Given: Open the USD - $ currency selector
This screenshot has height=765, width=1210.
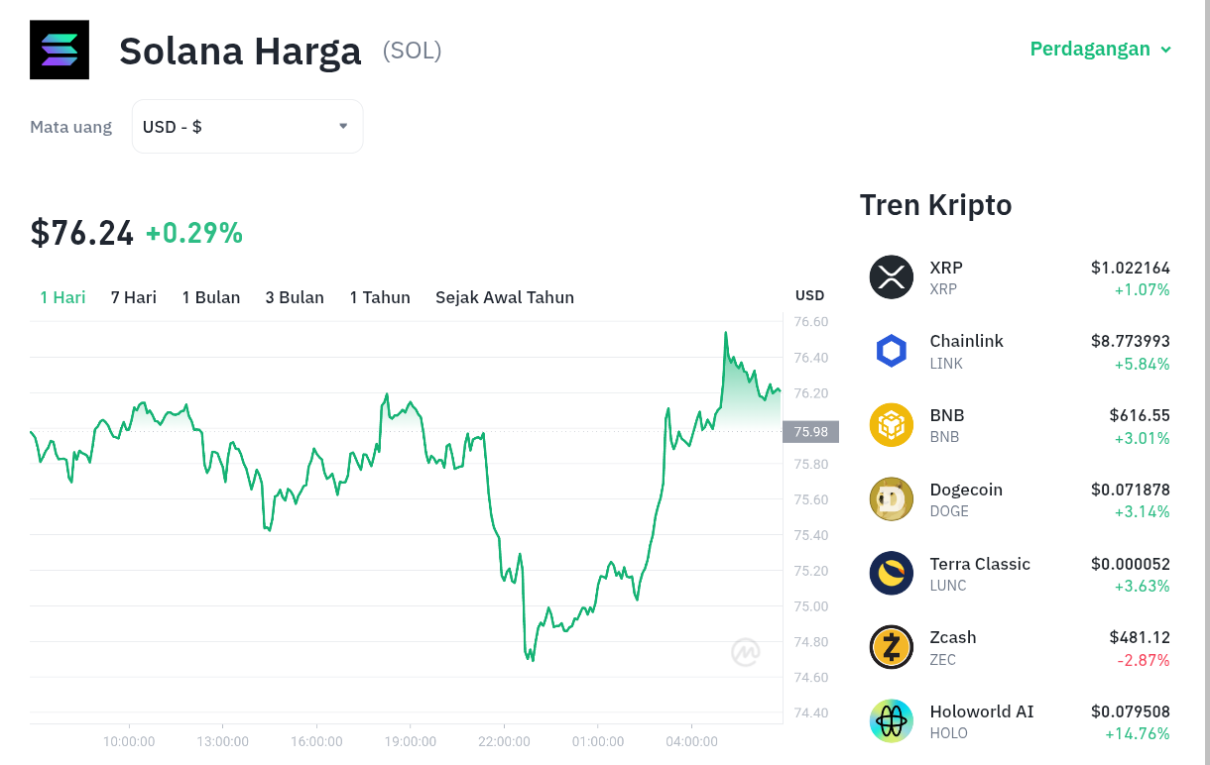Looking at the screenshot, I should (x=247, y=127).
